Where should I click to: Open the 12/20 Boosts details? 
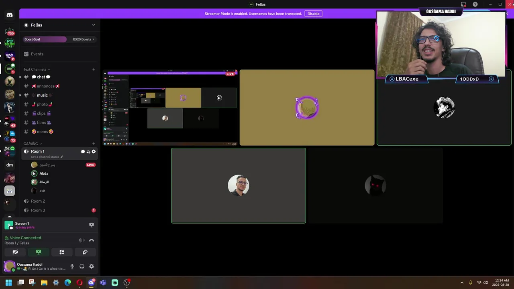[x=83, y=39]
